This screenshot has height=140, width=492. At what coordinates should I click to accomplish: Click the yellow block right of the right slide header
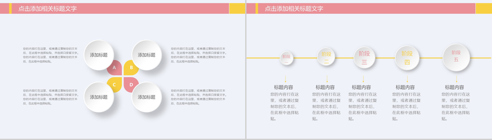pyautogui.click(x=484, y=8)
